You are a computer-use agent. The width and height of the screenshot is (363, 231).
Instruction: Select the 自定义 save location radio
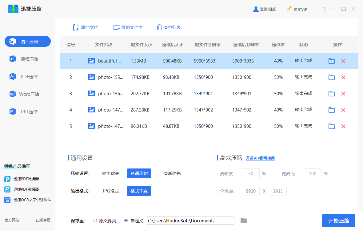coord(126,220)
